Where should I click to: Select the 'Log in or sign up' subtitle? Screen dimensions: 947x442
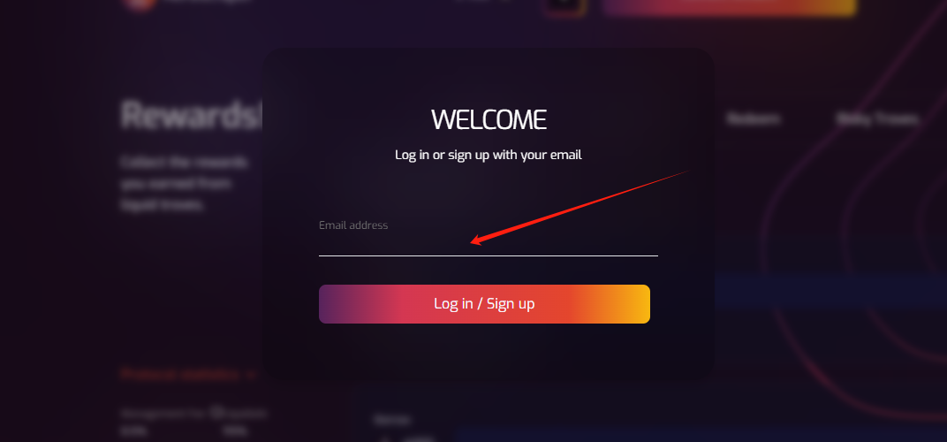coord(488,155)
